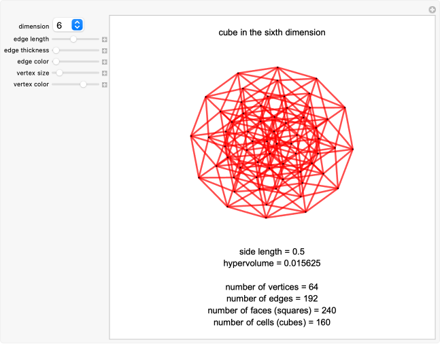
Task: Expand the vertex size slider controls
Action: point(105,73)
